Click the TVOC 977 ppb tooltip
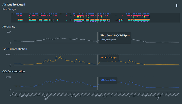 coord(109,58)
